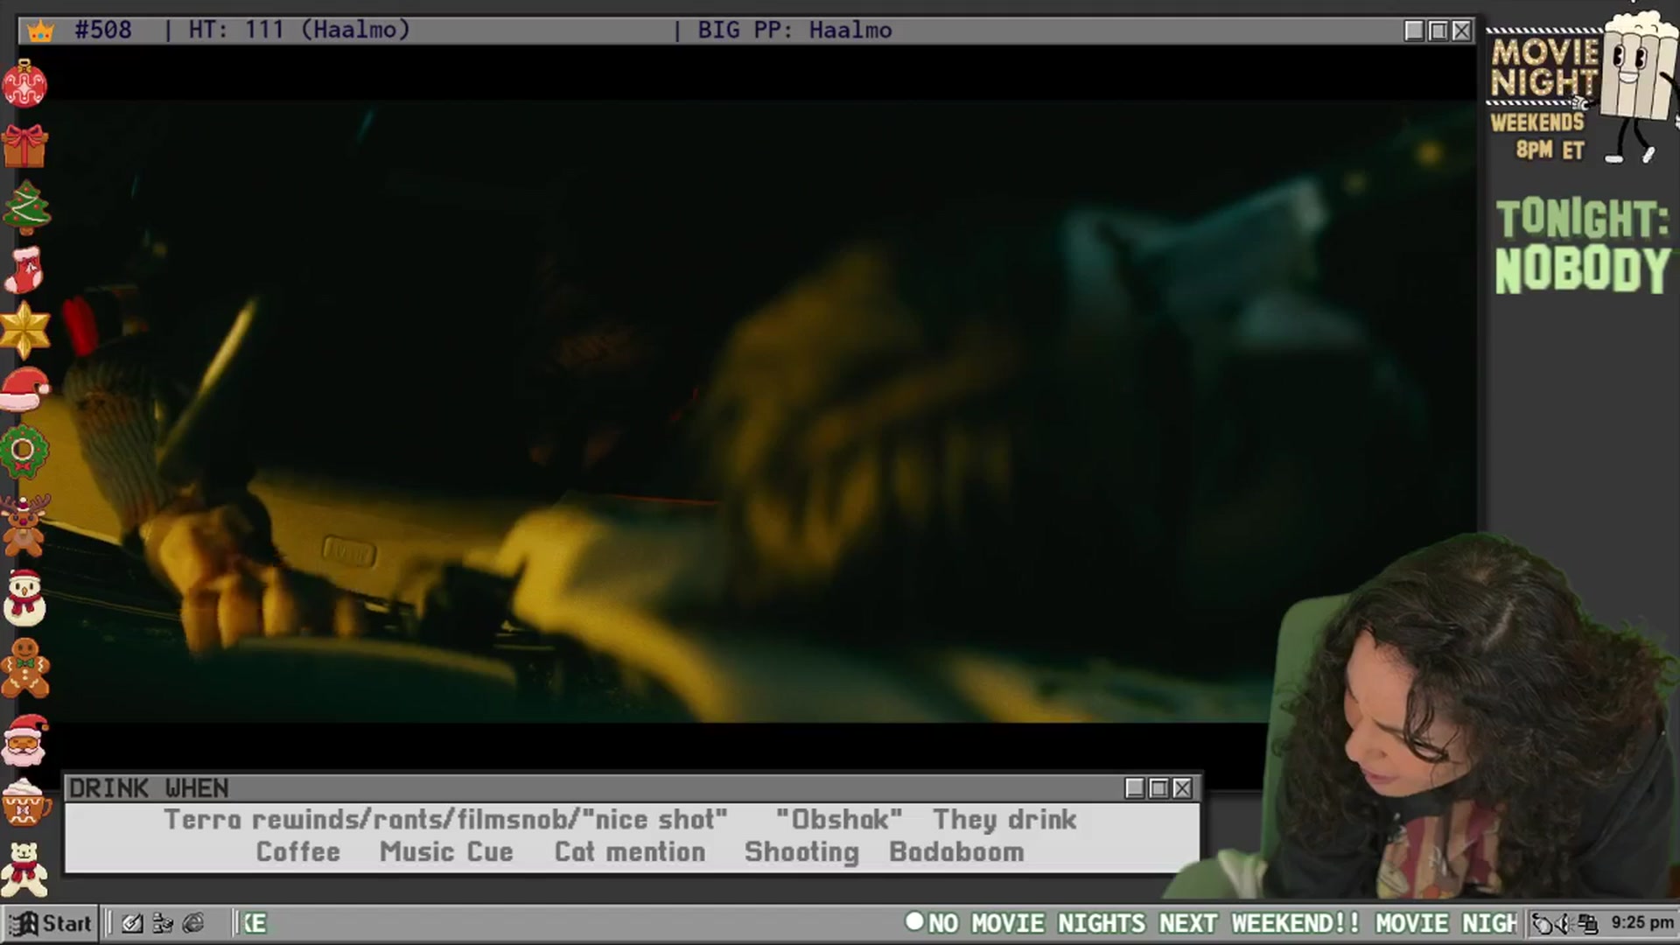Launch Internet Explorer from quick launch
The image size is (1680, 945).
pyautogui.click(x=193, y=923)
